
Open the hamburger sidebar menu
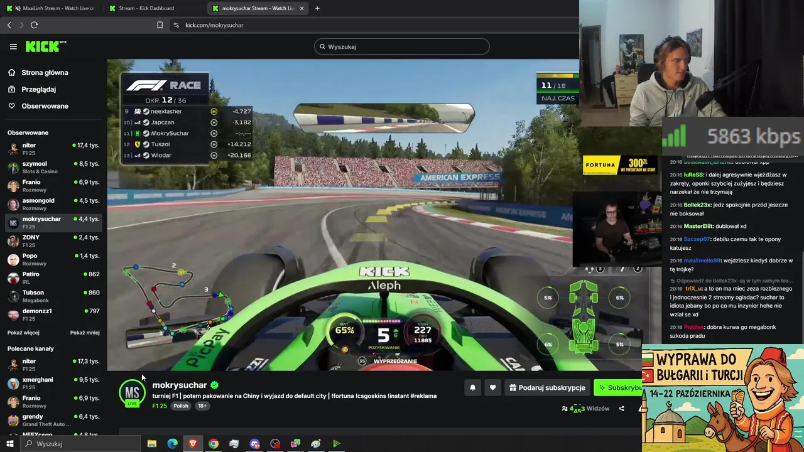[13, 46]
